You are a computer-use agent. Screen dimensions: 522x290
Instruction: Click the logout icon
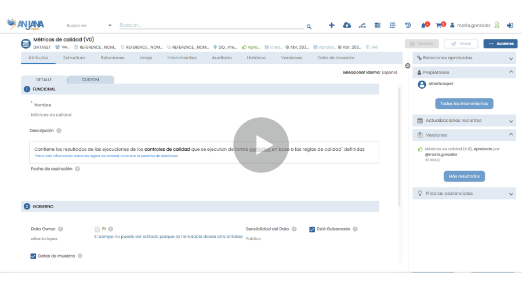point(510,26)
